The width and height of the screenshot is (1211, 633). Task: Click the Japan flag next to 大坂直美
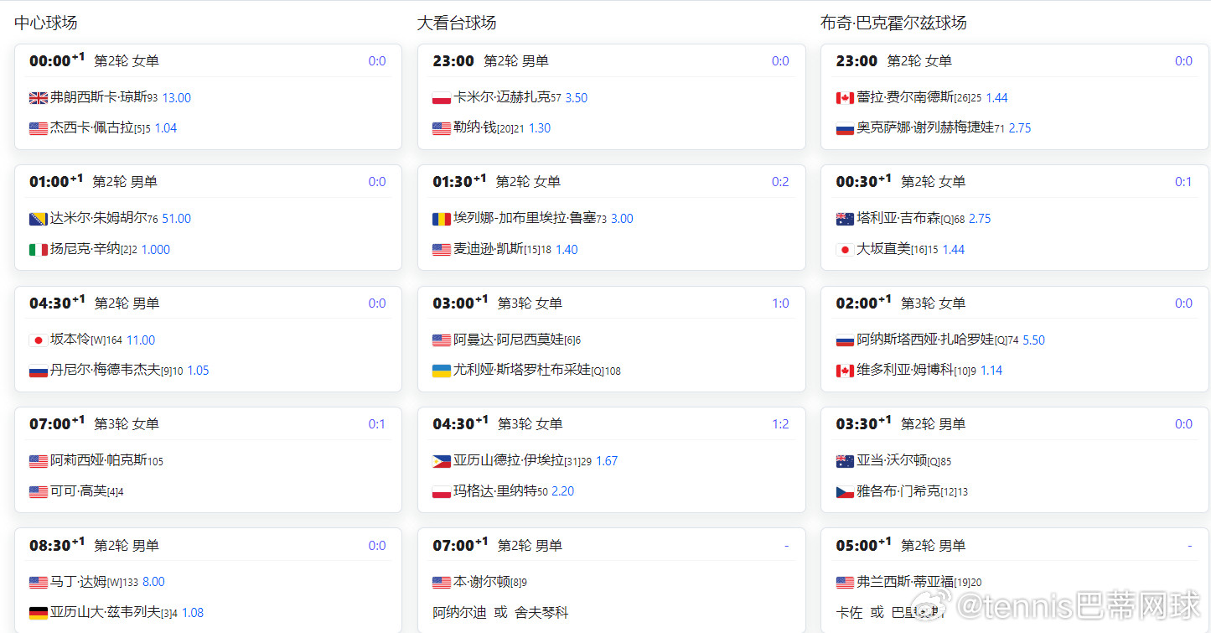click(845, 249)
